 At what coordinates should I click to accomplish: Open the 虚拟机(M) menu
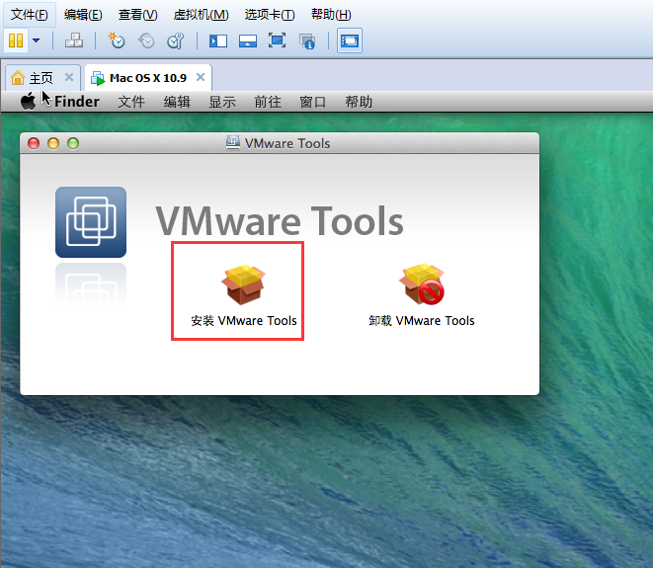202,15
